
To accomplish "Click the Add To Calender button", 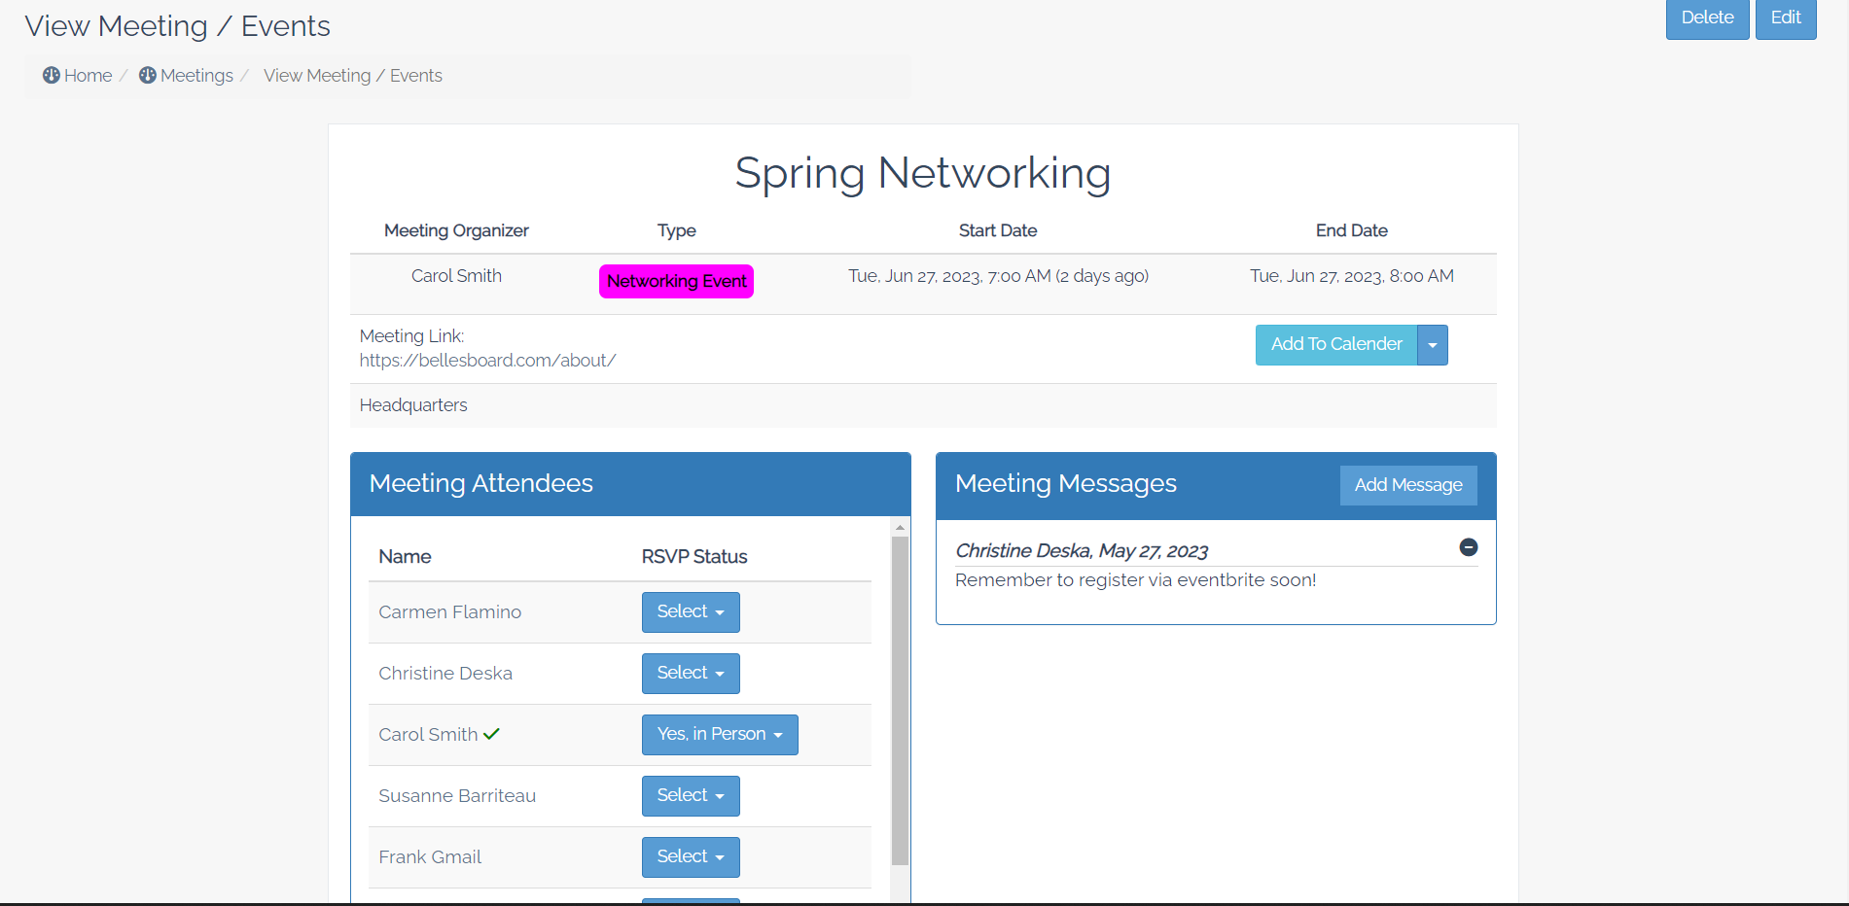I will pyautogui.click(x=1336, y=345).
